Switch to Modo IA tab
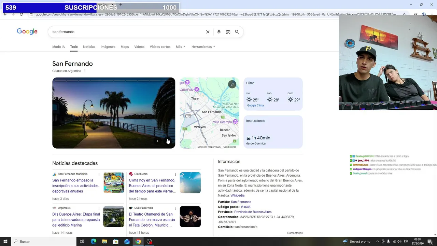 tap(58, 47)
